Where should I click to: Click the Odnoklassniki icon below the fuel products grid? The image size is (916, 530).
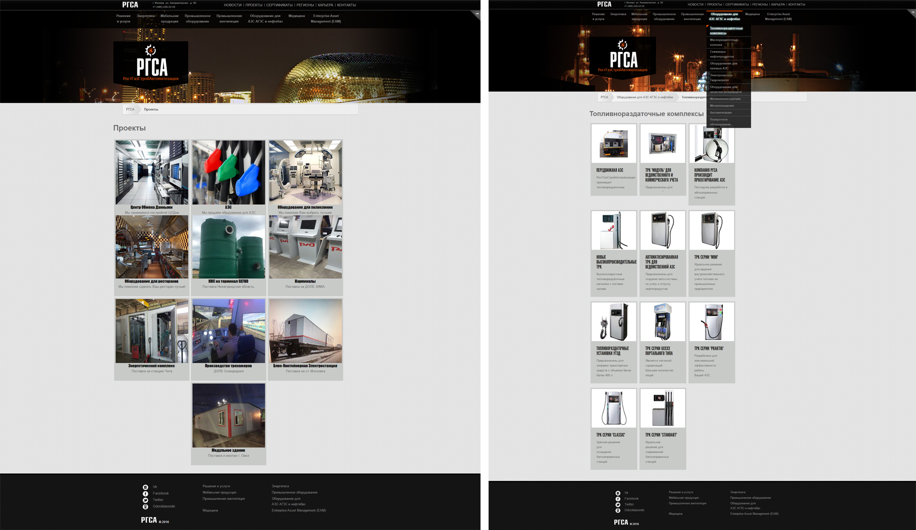click(618, 510)
